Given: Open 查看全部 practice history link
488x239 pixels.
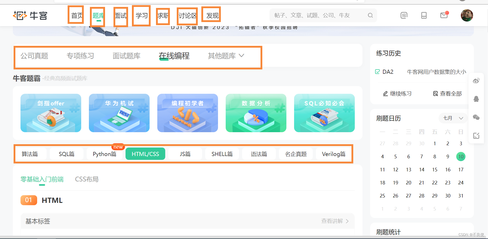Looking at the screenshot, I should pos(447,93).
